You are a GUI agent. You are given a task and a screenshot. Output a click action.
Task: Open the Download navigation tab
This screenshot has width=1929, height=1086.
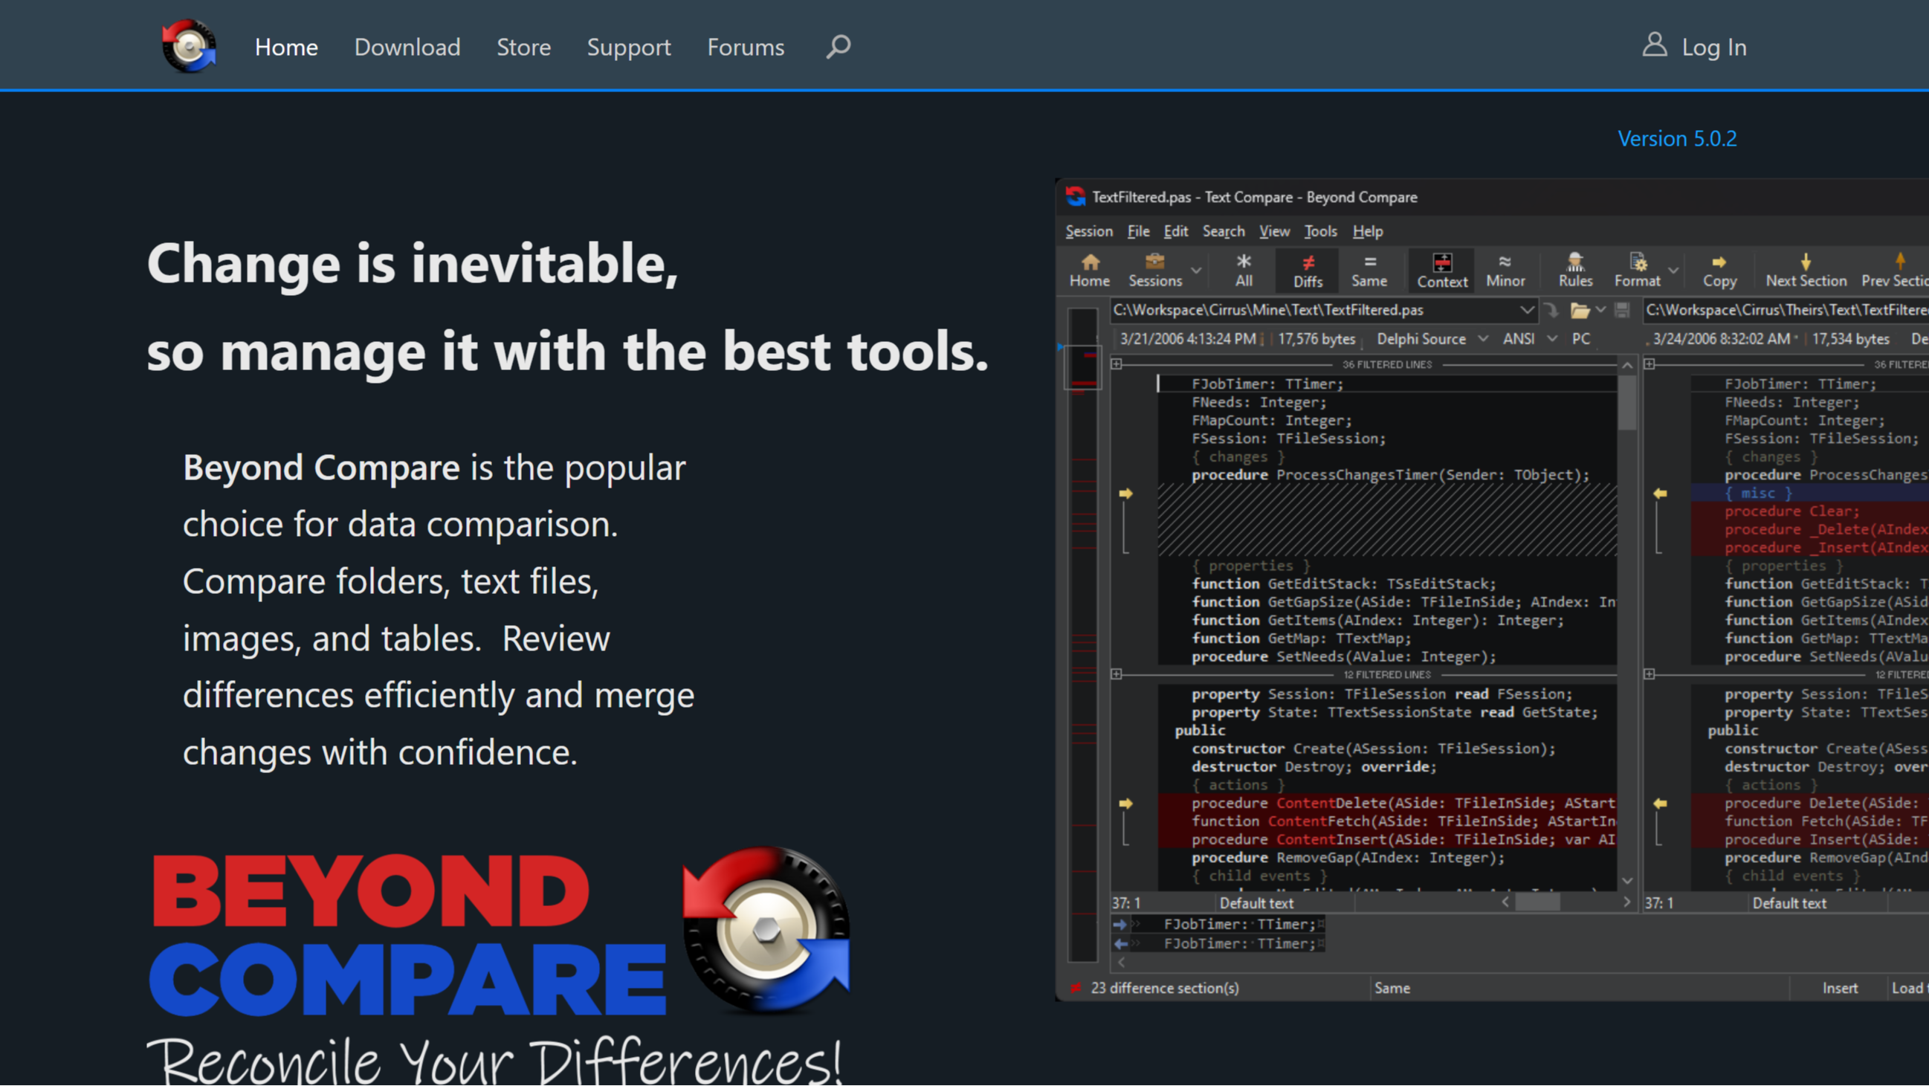click(407, 46)
